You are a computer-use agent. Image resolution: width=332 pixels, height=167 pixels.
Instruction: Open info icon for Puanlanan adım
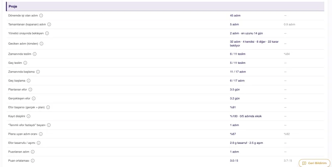click(33, 152)
